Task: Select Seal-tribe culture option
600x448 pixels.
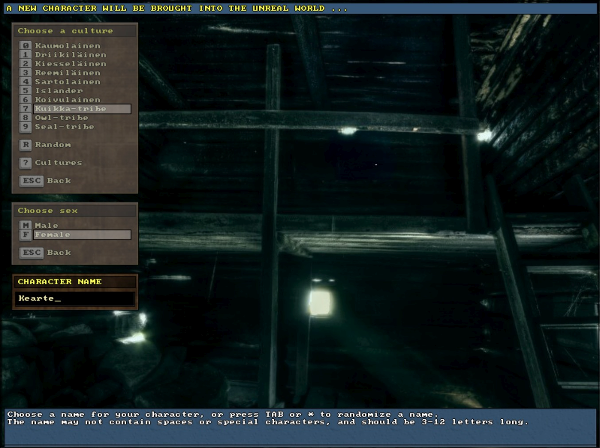Action: pyautogui.click(x=64, y=127)
